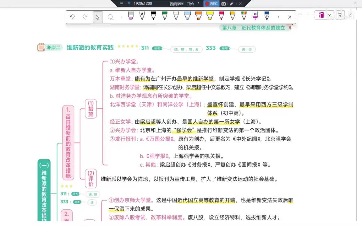Close the screen recorder bar
The image size is (362, 226).
coord(240,4)
